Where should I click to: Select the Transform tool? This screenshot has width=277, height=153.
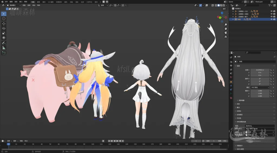(x=4, y=38)
